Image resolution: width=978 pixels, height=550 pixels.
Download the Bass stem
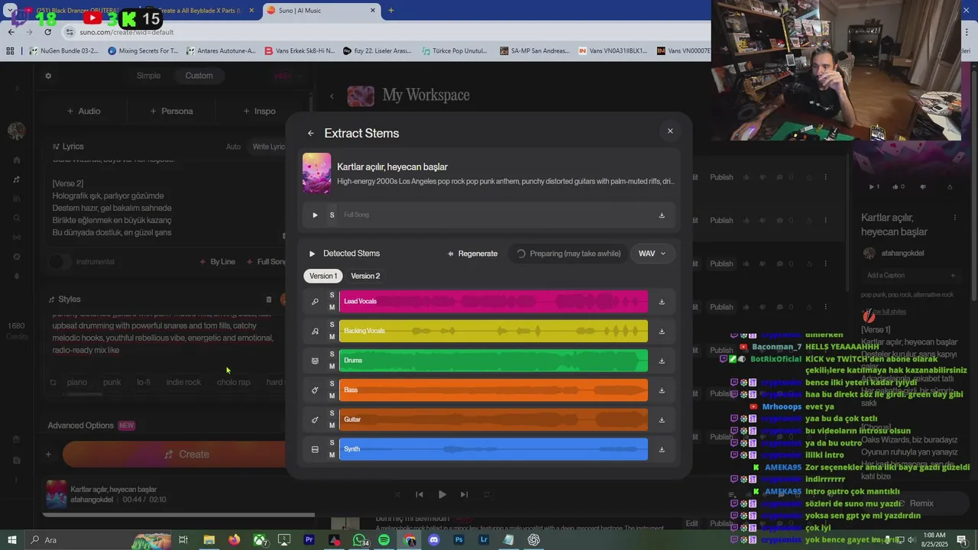pos(662,390)
